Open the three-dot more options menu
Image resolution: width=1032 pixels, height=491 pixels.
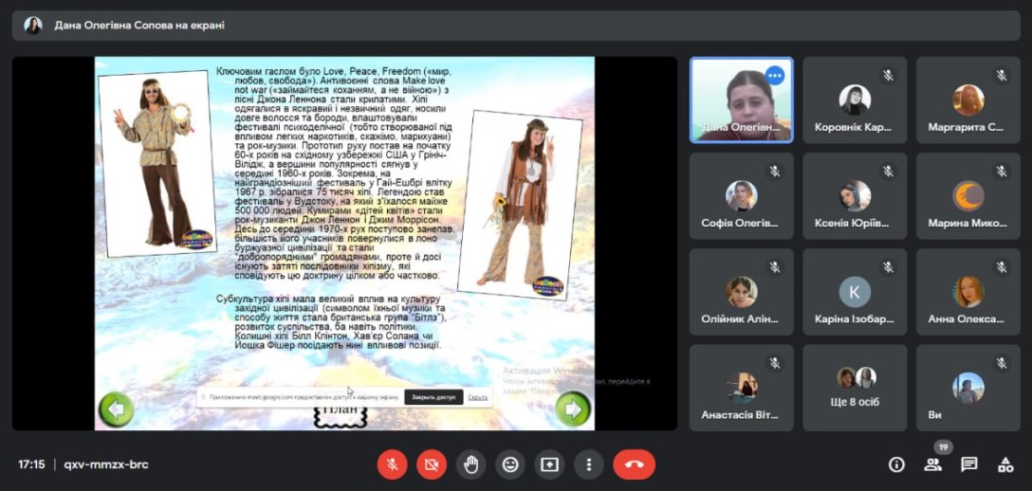(589, 464)
